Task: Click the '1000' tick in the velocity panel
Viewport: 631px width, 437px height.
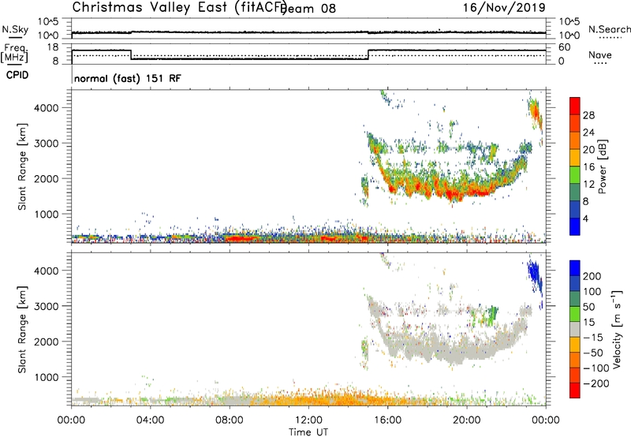Action: (47, 377)
